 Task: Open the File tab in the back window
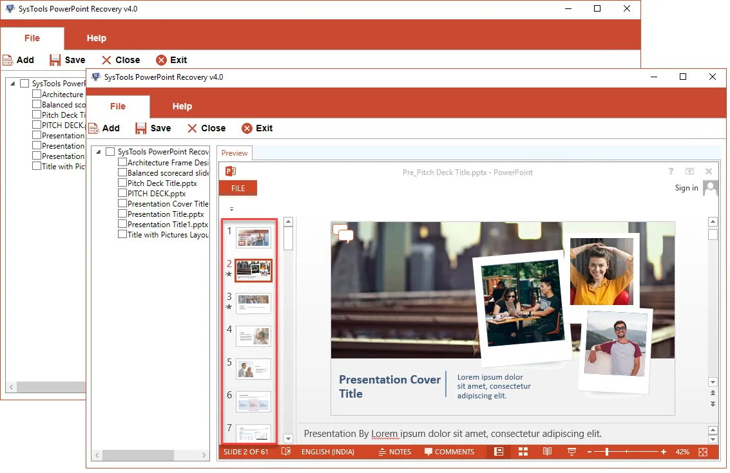click(32, 38)
